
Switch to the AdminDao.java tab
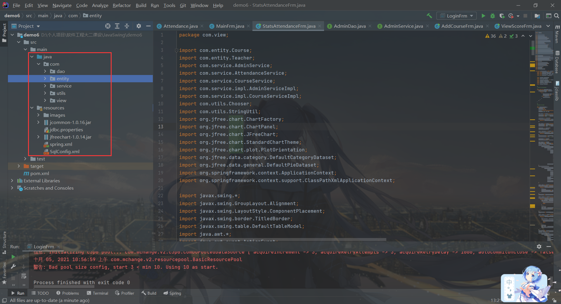click(349, 26)
